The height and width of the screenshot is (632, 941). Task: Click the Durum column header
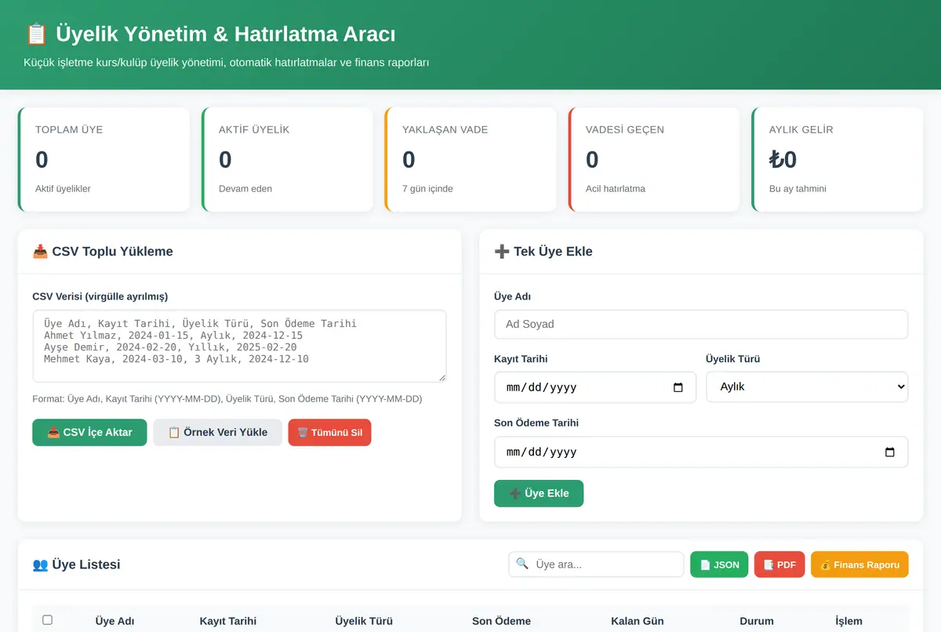click(757, 621)
